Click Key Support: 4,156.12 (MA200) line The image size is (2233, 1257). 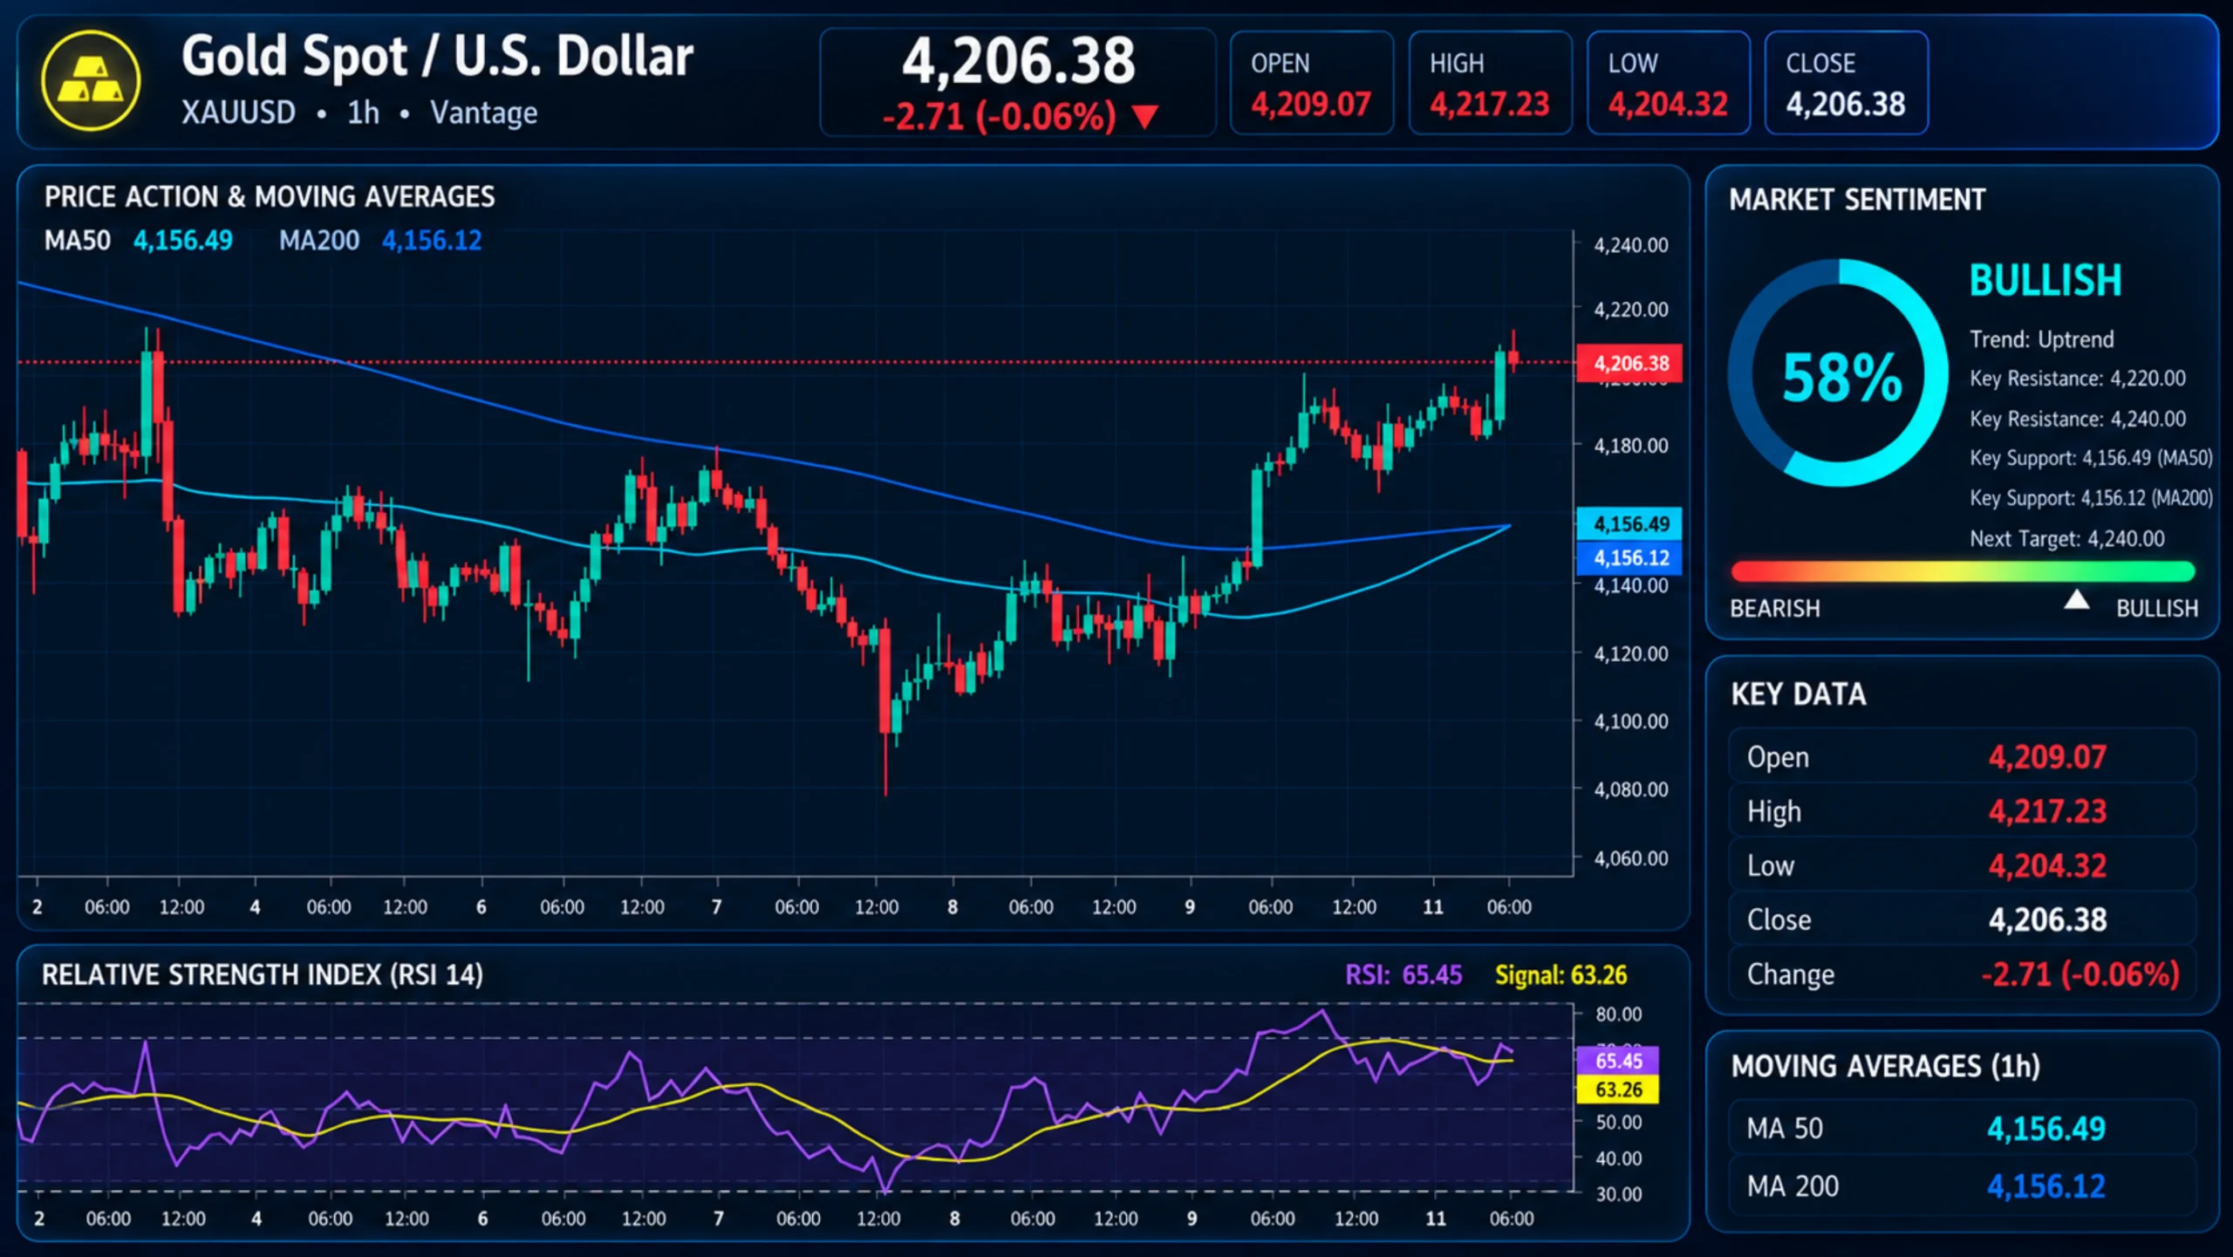click(2091, 498)
